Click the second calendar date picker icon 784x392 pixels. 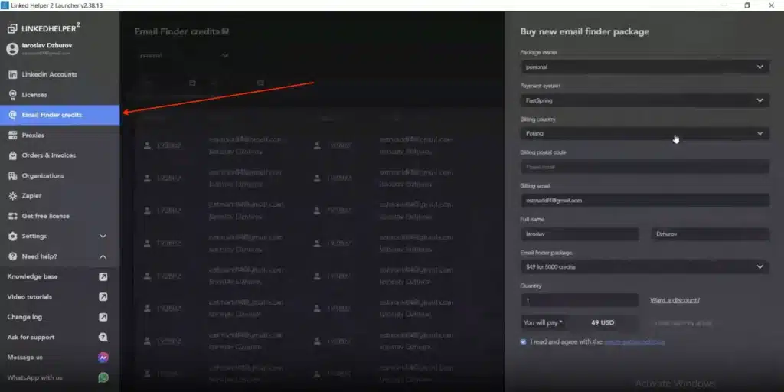[260, 83]
